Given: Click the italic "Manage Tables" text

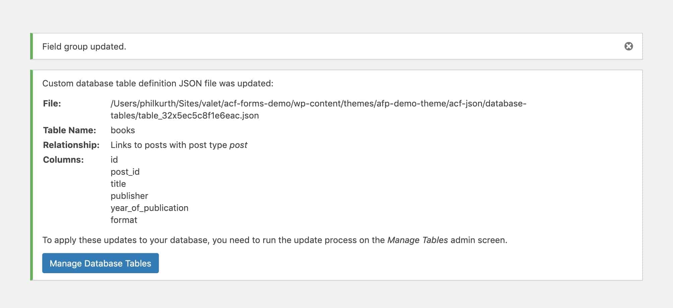Looking at the screenshot, I should (x=418, y=240).
